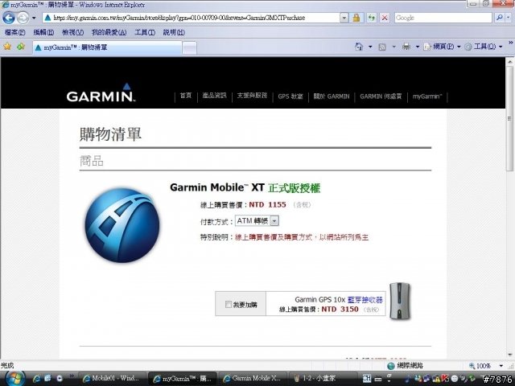Select the myGarmin 購物清單 tab
This screenshot has width=515, height=386.
pos(107,47)
